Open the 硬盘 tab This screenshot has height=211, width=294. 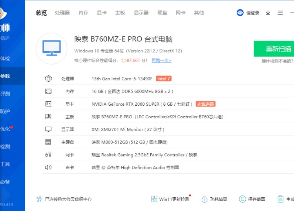162,13
